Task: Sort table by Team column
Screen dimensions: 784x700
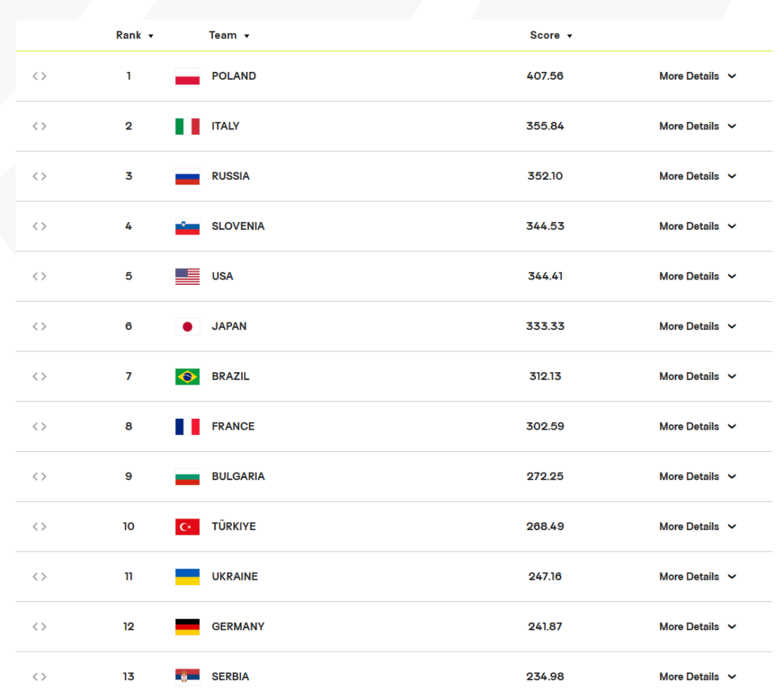Action: point(229,35)
